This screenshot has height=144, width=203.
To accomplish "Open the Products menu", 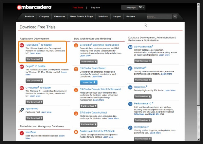I will (x=29, y=16).
